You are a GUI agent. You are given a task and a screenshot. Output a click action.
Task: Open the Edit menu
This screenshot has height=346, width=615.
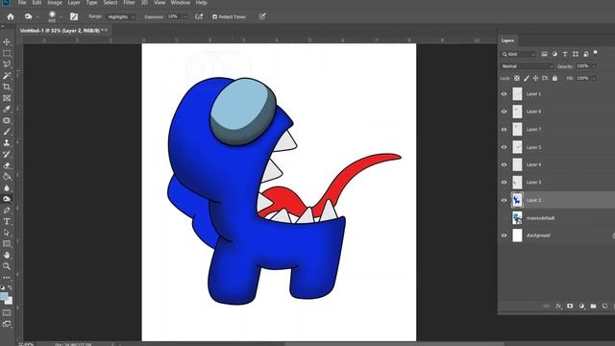(37, 3)
